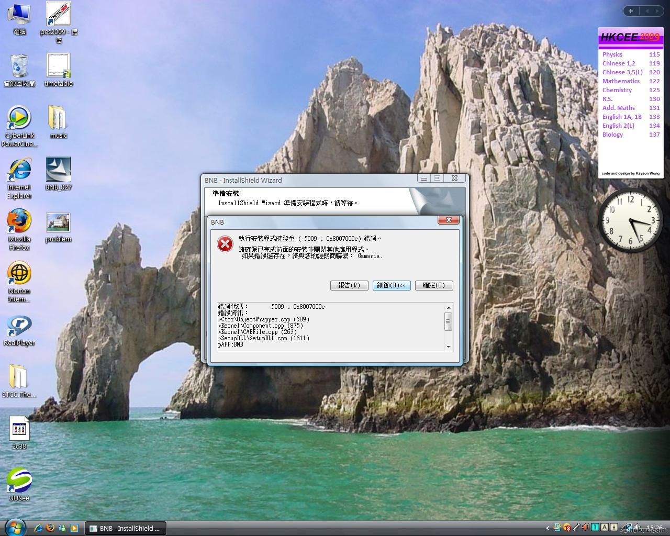The height and width of the screenshot is (536, 670).
Task: Click Add. Maths row in gadget
Action: tap(631, 108)
